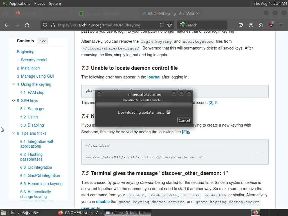Image resolution: width=288 pixels, height=216 pixels.
Task: Open 6.3 Git integration link
Action: [x=36, y=167]
